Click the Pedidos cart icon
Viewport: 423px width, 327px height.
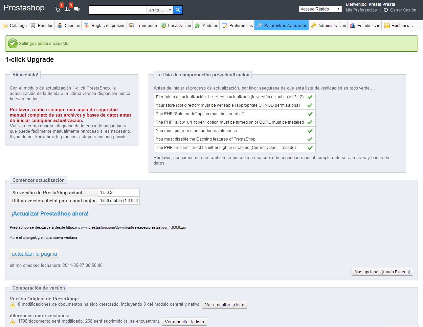pyautogui.click(x=33, y=25)
